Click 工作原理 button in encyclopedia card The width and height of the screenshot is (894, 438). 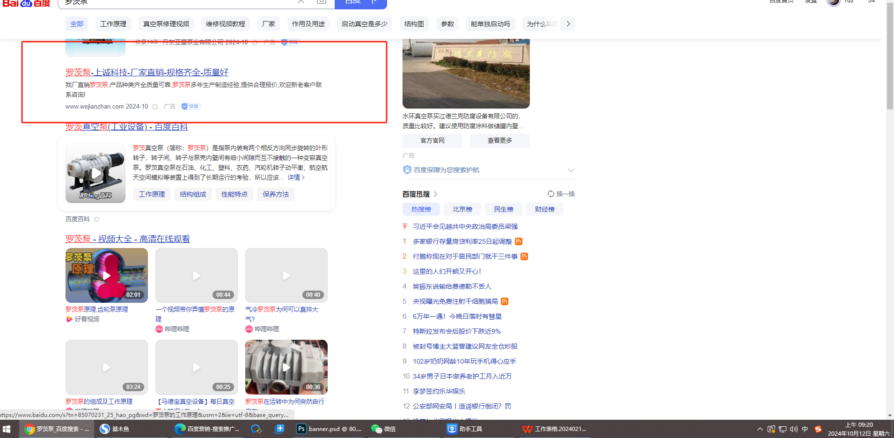coord(152,194)
